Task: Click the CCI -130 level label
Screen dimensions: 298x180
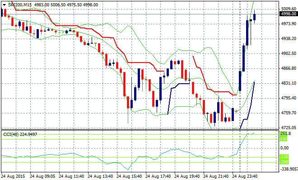Action: point(284,157)
